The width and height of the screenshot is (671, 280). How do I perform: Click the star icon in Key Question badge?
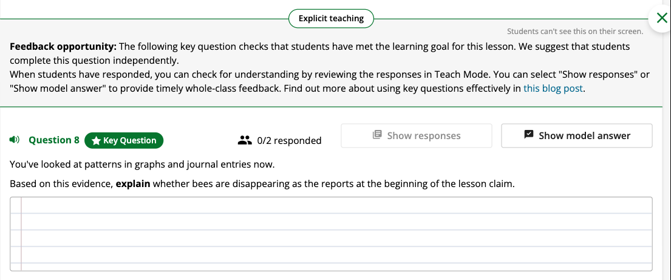pyautogui.click(x=97, y=140)
